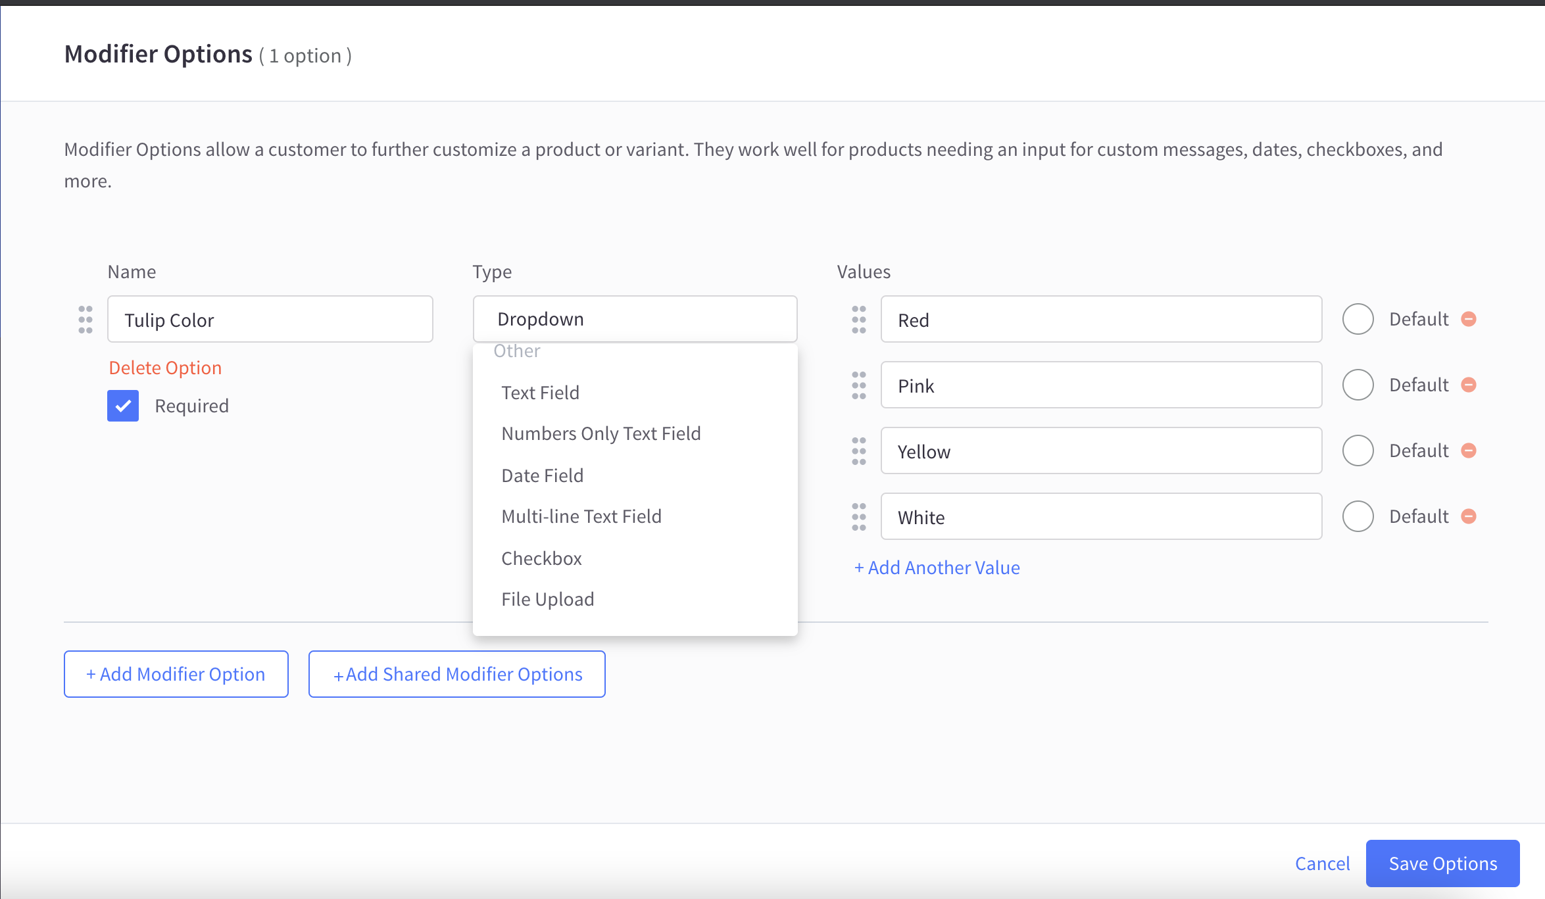Screen dimensions: 1545x899
Task: Edit the Yellow value input field
Action: click(x=1102, y=450)
